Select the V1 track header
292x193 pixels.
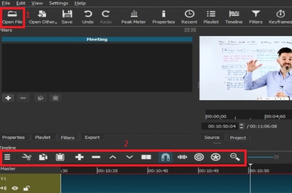click(30, 183)
